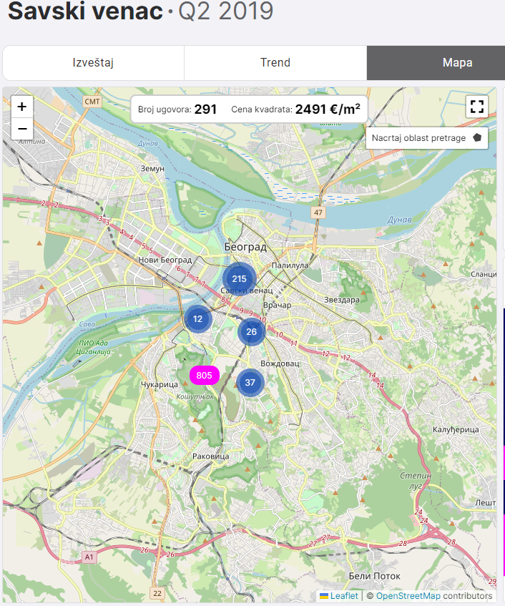Click the Земун label on the map
The height and width of the screenshot is (606, 505).
pos(153,168)
